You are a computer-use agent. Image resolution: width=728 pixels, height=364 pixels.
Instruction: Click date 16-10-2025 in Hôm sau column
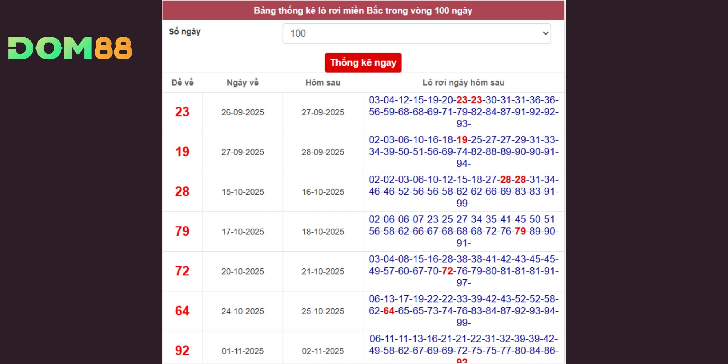(323, 192)
